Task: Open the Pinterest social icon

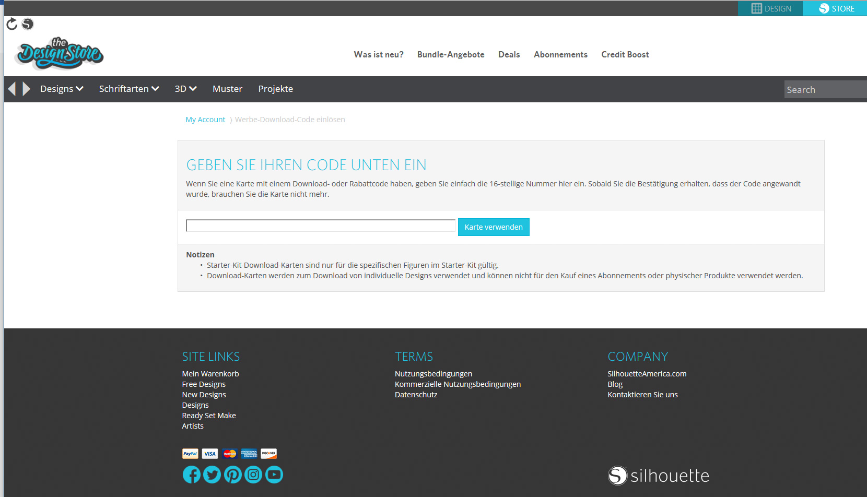Action: [x=233, y=475]
